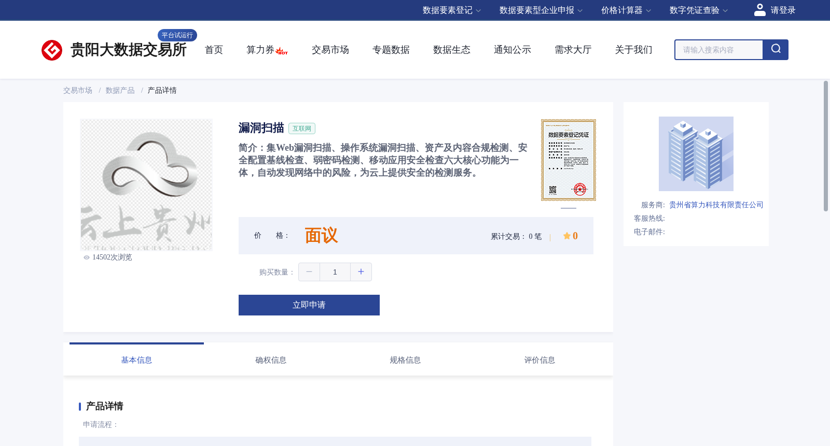This screenshot has width=830, height=446.
Task: Open the 交易市场 menu item
Action: tap(330, 50)
